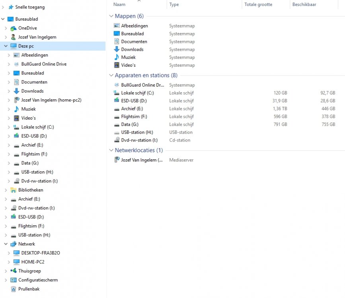The height and width of the screenshot is (298, 345).
Task: Select HOME-PC2 computer icon
Action: click(x=16, y=262)
